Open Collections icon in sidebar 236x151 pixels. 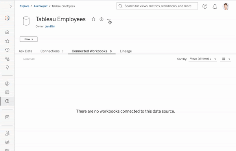7,92
